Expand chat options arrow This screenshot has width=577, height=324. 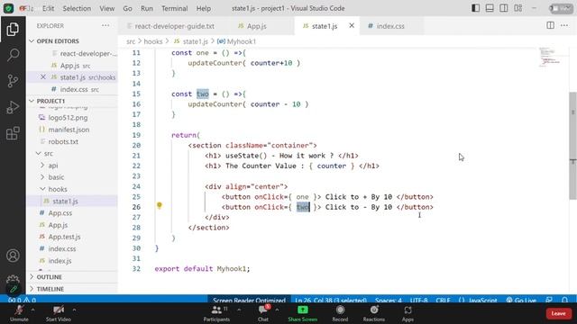pyautogui.click(x=277, y=310)
